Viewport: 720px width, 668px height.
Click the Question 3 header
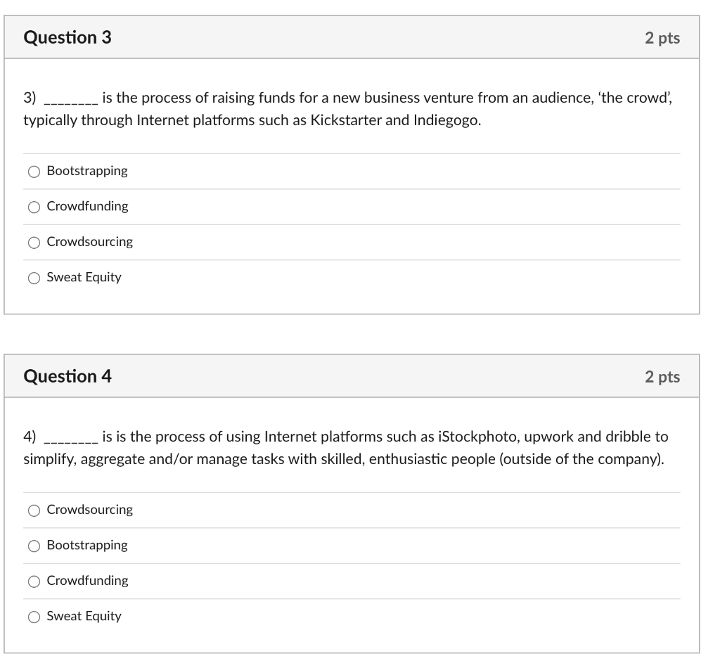click(x=68, y=38)
